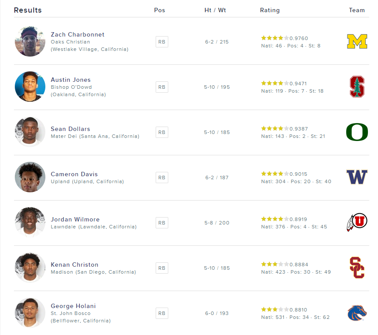The image size is (378, 335).
Task: Click Cameron Davis's player photo
Action: (30, 177)
